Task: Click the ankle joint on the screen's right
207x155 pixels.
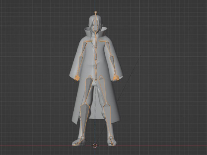Action: pyautogui.click(x=110, y=137)
